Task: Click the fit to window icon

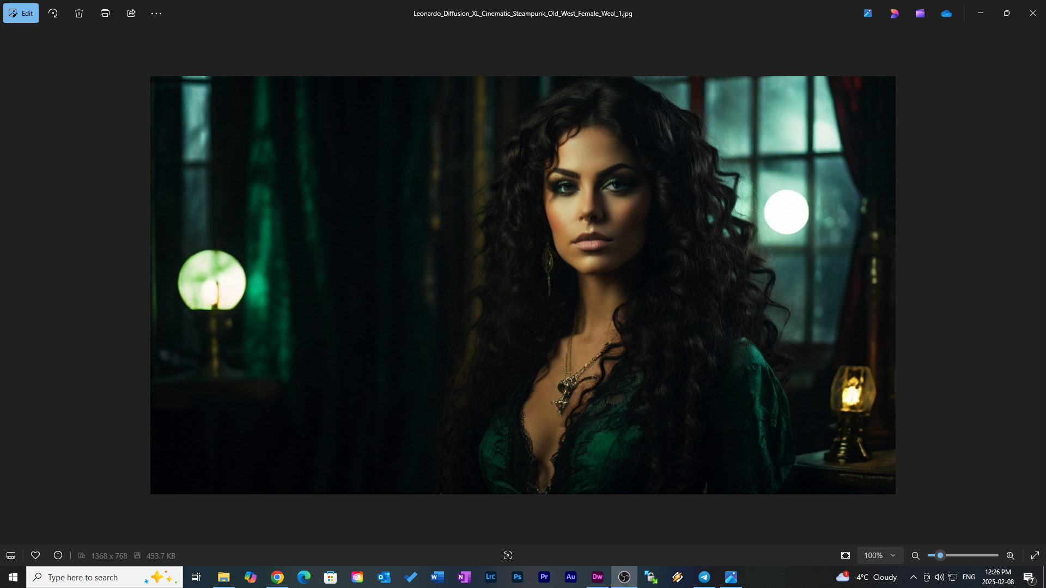Action: coord(846,555)
